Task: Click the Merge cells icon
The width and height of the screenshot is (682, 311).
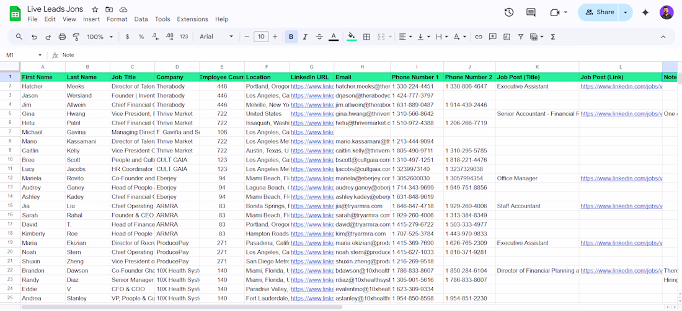Action: tap(381, 37)
